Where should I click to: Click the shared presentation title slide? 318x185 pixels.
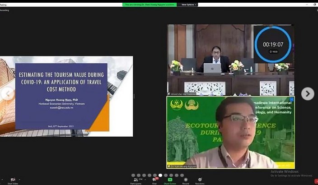pyautogui.click(x=66, y=97)
